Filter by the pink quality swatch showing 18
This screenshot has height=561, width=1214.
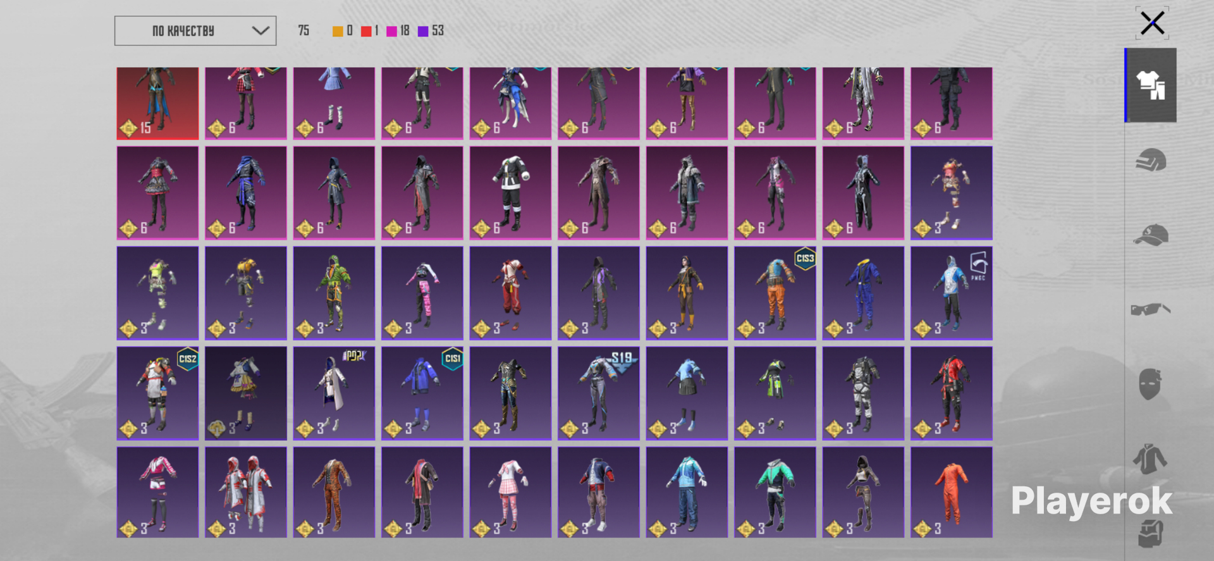[x=391, y=31]
